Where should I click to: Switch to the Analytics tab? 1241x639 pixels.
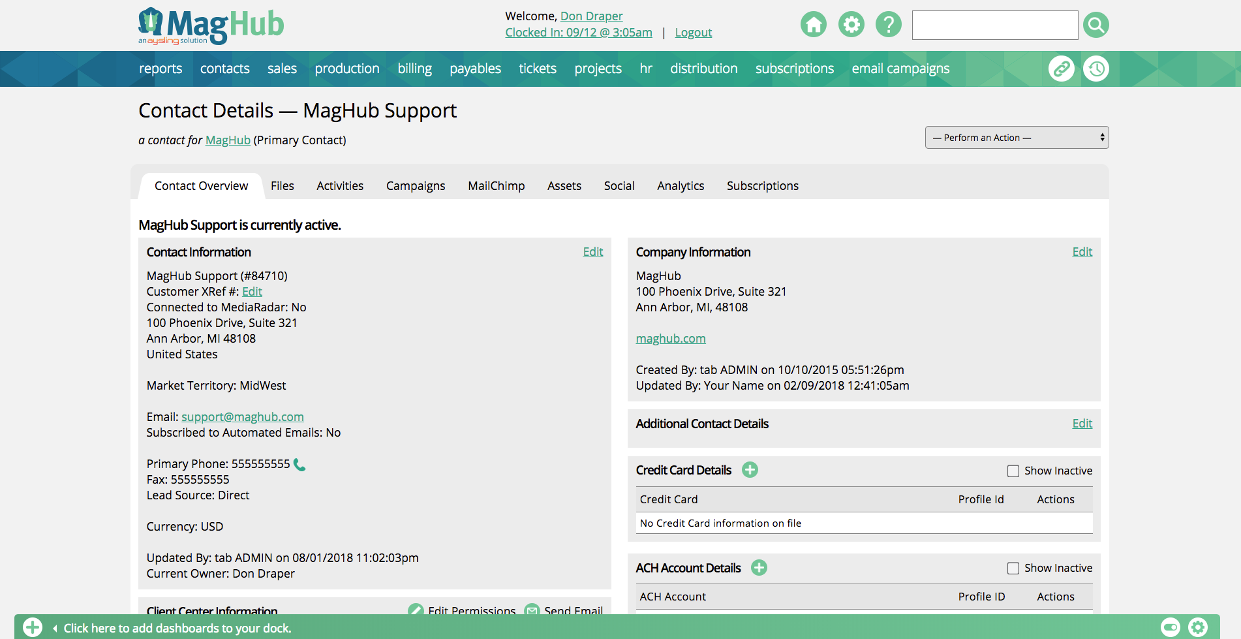coord(681,186)
